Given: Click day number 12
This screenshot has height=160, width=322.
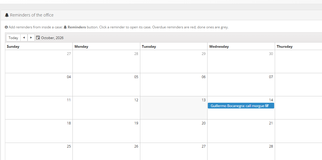Looking at the screenshot, I should pos(136,100).
